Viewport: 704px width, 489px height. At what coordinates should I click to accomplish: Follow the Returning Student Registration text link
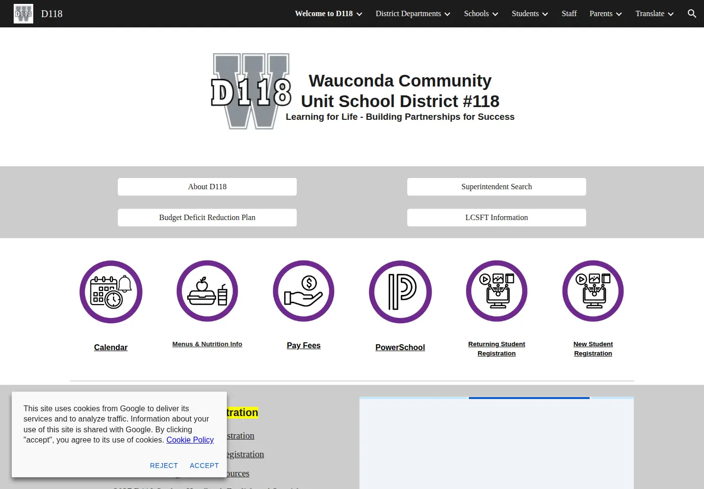(x=497, y=349)
